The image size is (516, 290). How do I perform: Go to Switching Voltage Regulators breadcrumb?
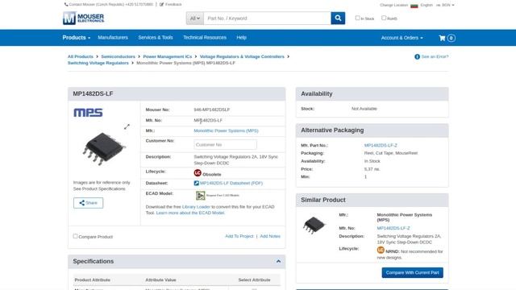(x=98, y=63)
